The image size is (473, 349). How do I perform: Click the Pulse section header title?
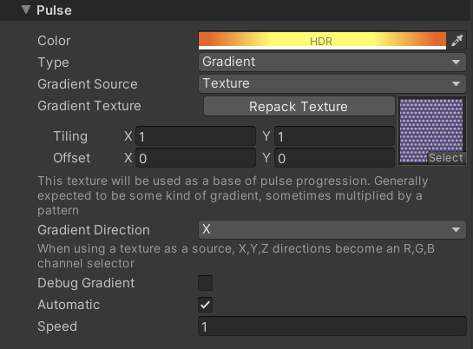click(54, 10)
